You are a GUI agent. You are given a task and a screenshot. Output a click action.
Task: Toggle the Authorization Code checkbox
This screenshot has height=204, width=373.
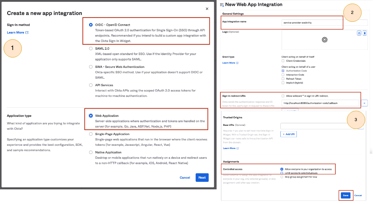pyautogui.click(x=283, y=71)
